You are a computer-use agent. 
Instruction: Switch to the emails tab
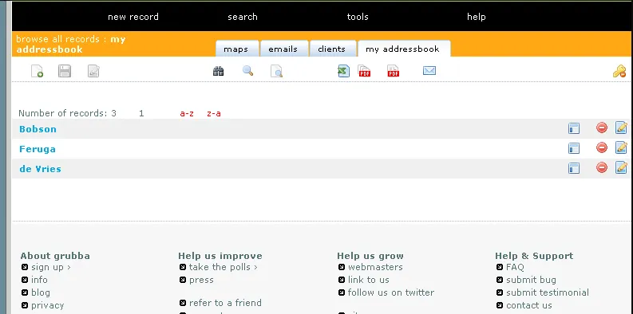coord(284,49)
